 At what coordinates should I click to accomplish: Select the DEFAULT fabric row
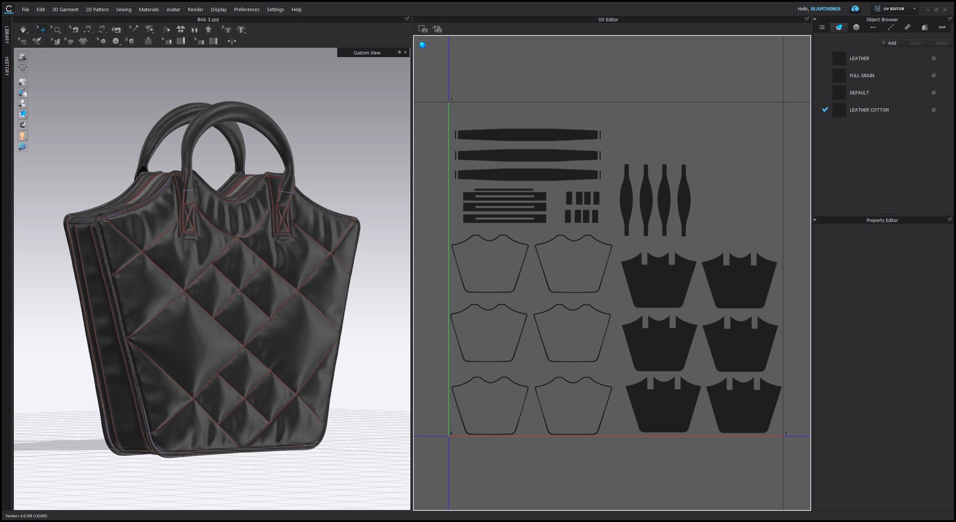point(883,92)
